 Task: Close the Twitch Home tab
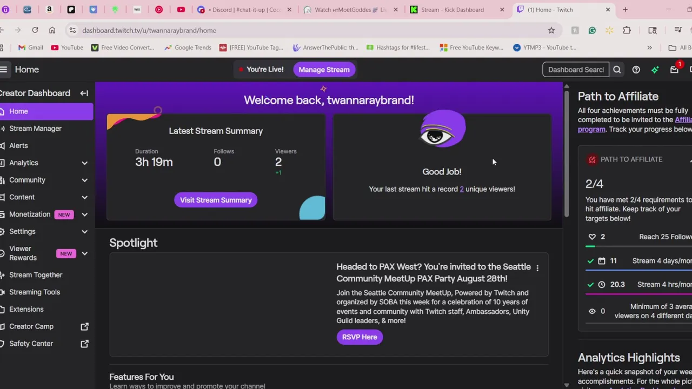(x=608, y=10)
